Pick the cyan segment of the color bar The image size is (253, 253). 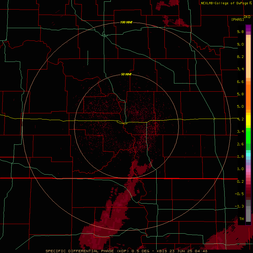coord(248,155)
